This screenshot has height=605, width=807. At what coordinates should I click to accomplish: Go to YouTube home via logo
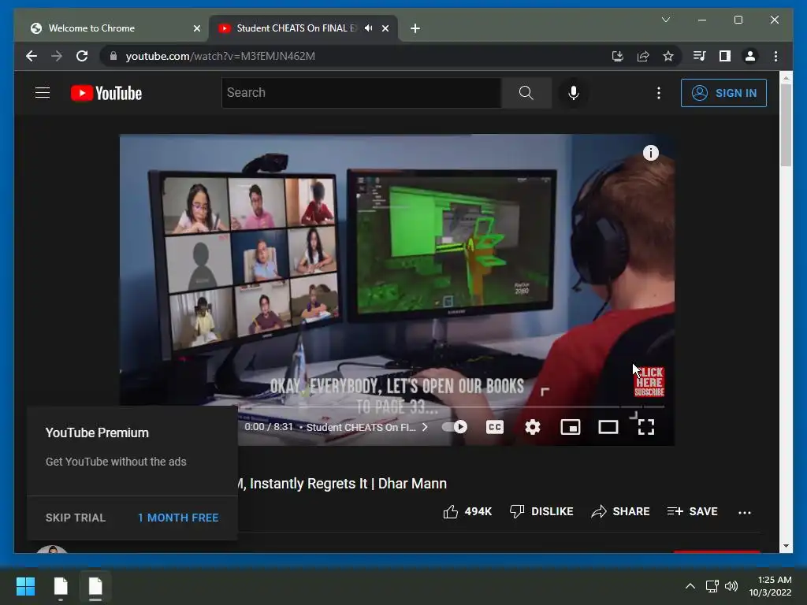tap(106, 93)
